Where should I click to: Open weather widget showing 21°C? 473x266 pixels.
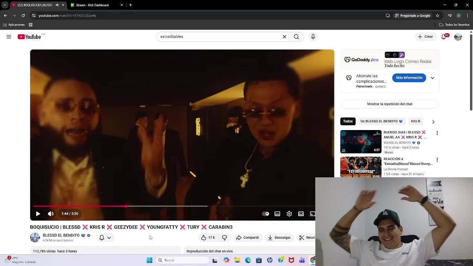(20, 260)
